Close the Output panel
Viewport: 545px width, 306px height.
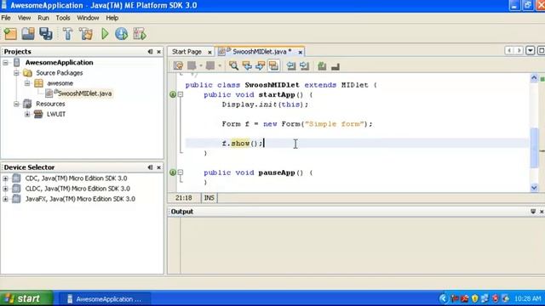542,212
